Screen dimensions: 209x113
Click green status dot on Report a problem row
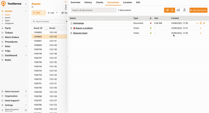click(151, 28)
